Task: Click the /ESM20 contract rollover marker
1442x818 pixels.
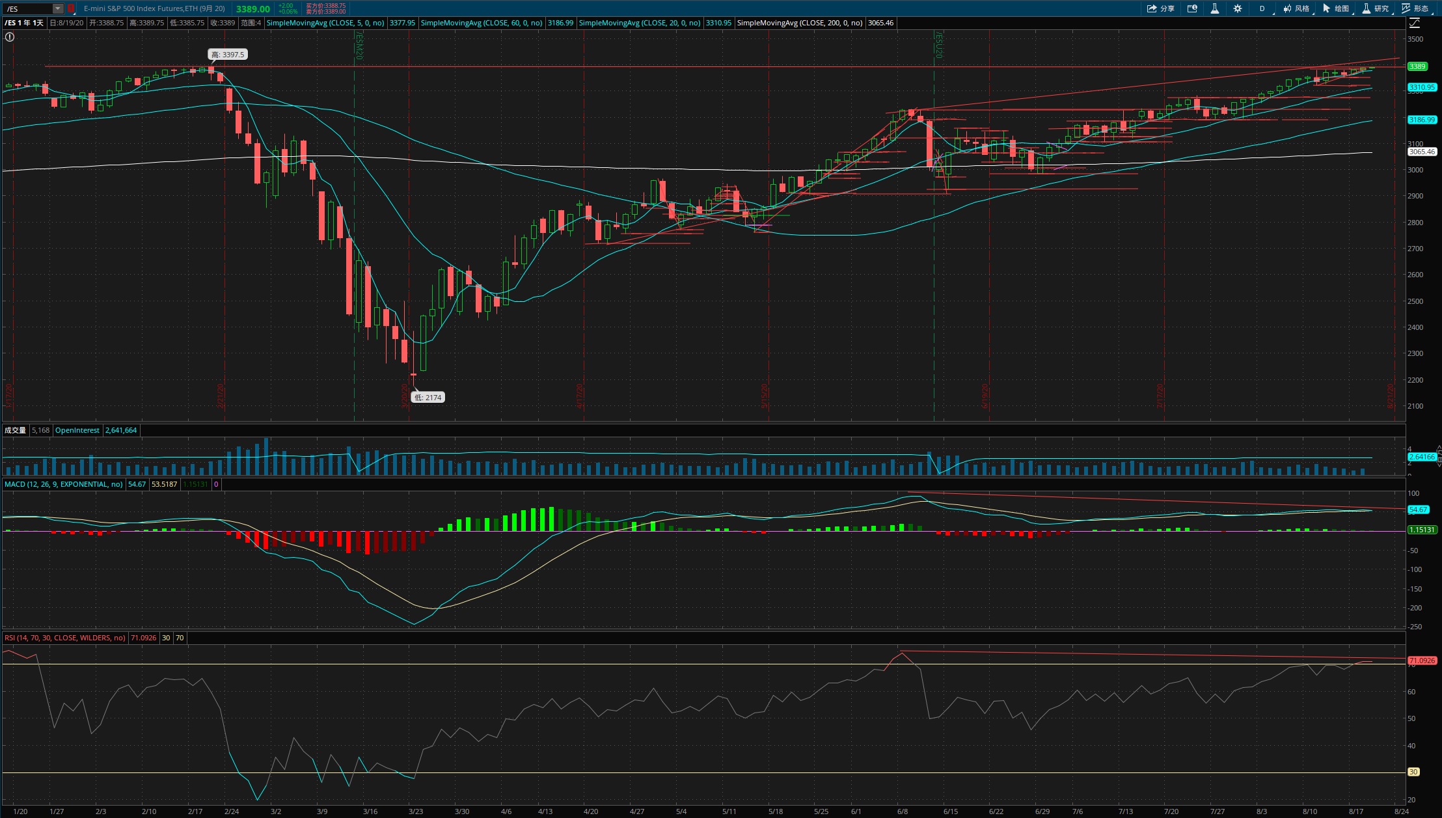Action: click(x=358, y=46)
